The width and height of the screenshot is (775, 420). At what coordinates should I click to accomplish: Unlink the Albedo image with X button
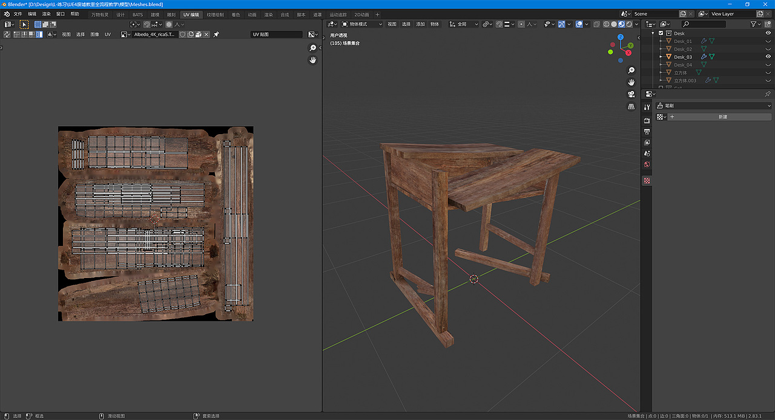[x=206, y=34]
